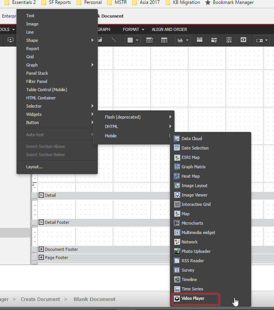Open the Personal bookmarks folder
Viewport: 274px width, 310px height.
[89, 2]
